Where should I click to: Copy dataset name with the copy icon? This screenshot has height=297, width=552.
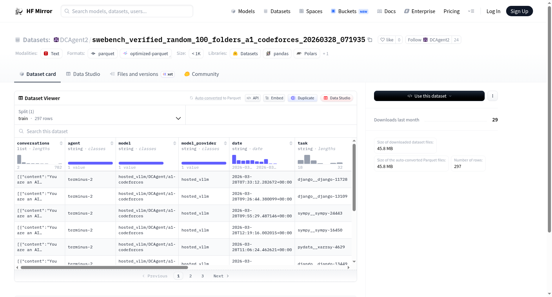tap(370, 40)
